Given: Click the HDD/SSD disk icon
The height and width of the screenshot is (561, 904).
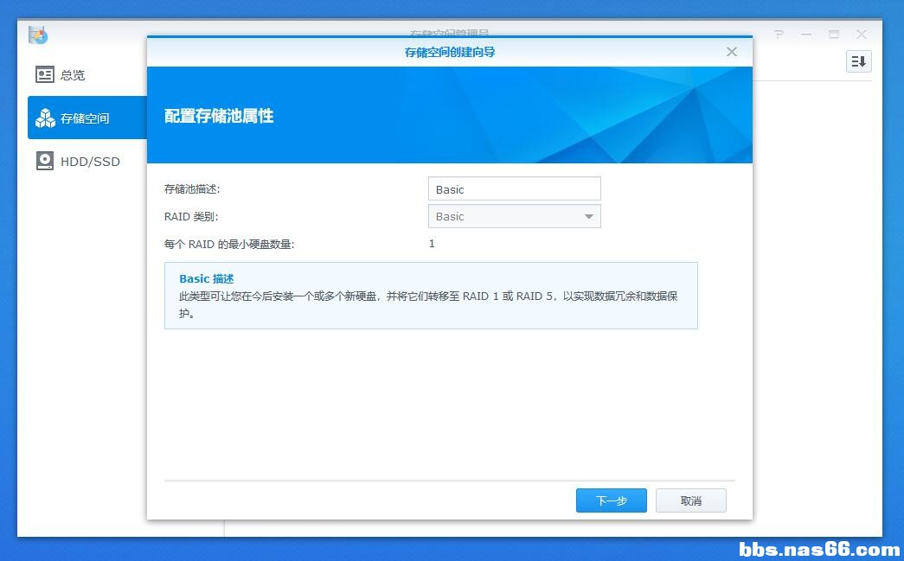Looking at the screenshot, I should pos(44,161).
